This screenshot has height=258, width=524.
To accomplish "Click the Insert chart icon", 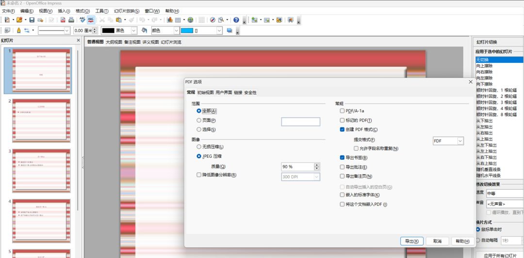I will click(169, 20).
